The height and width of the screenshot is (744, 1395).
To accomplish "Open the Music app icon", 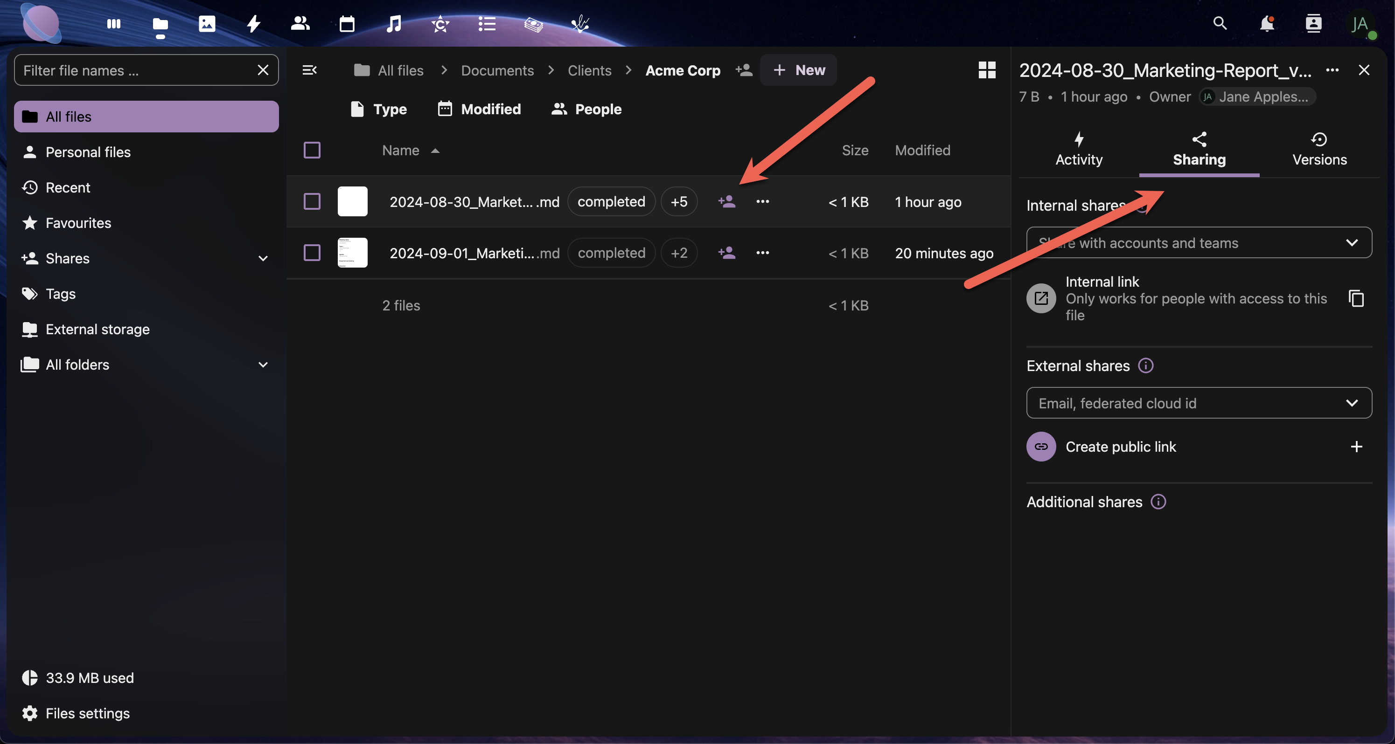I will point(394,24).
